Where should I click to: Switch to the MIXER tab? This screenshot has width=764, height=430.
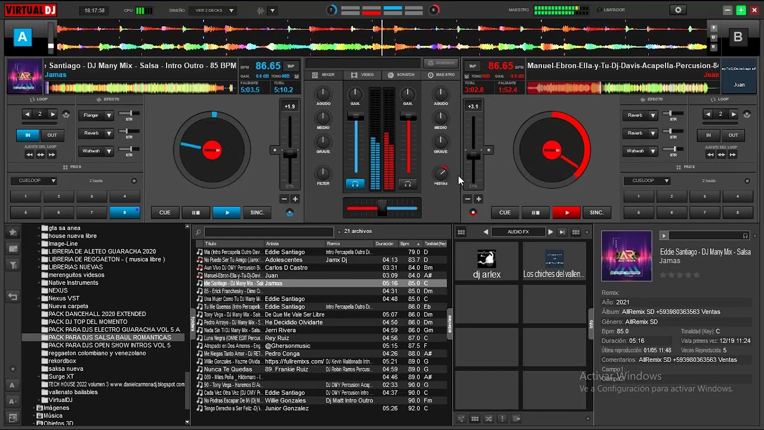pos(324,75)
